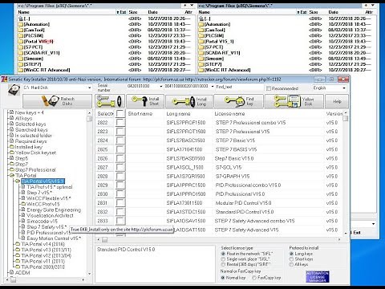Screen dimensions: 385x289
Task: Click the key-with-condom install icon button
Action: 110,101
